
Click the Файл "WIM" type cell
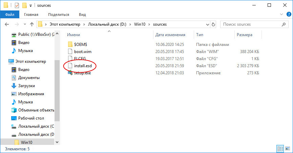(x=207, y=52)
